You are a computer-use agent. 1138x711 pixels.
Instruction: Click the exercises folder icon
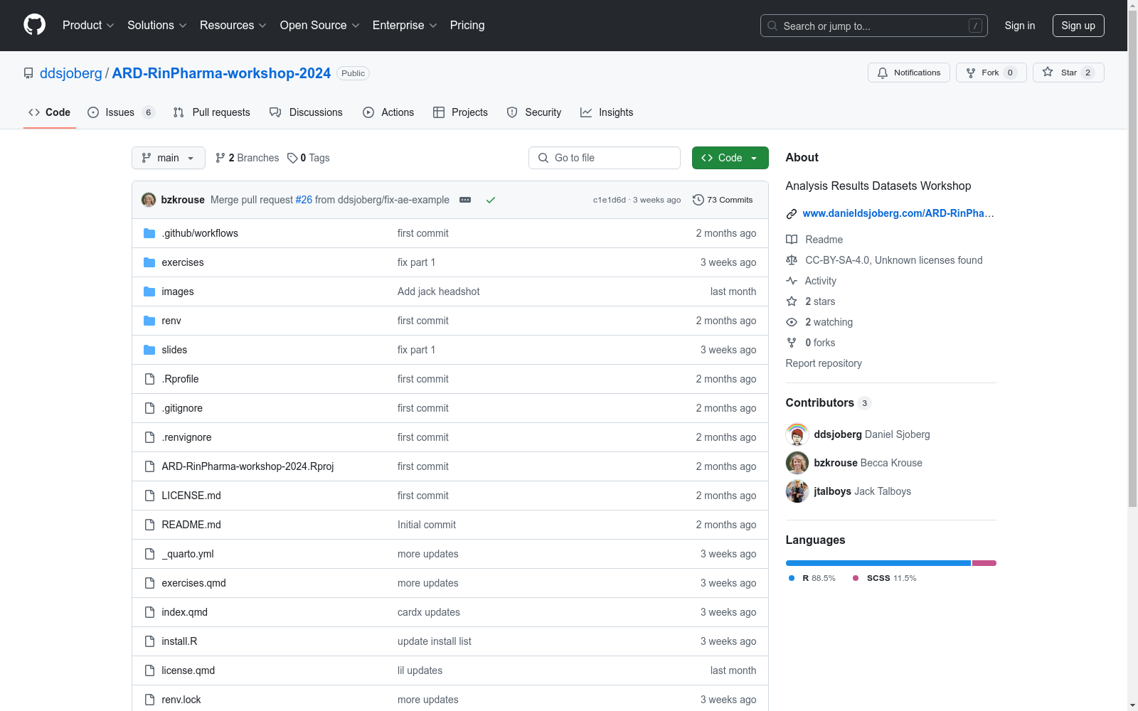tap(149, 262)
